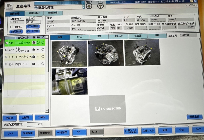Click the 実際作業時間 input field
Viewport: 204px width, 140px height.
[34, 124]
